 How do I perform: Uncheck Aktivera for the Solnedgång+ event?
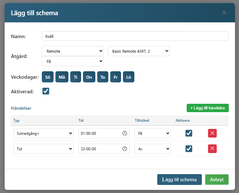[x=189, y=133]
